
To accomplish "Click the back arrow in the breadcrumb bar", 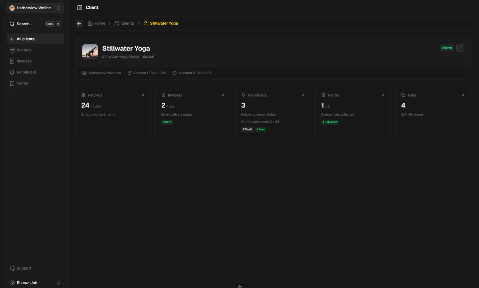I will pyautogui.click(x=79, y=23).
